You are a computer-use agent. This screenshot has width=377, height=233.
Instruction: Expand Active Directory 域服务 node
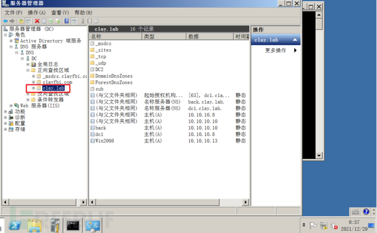pyautogui.click(x=11, y=41)
